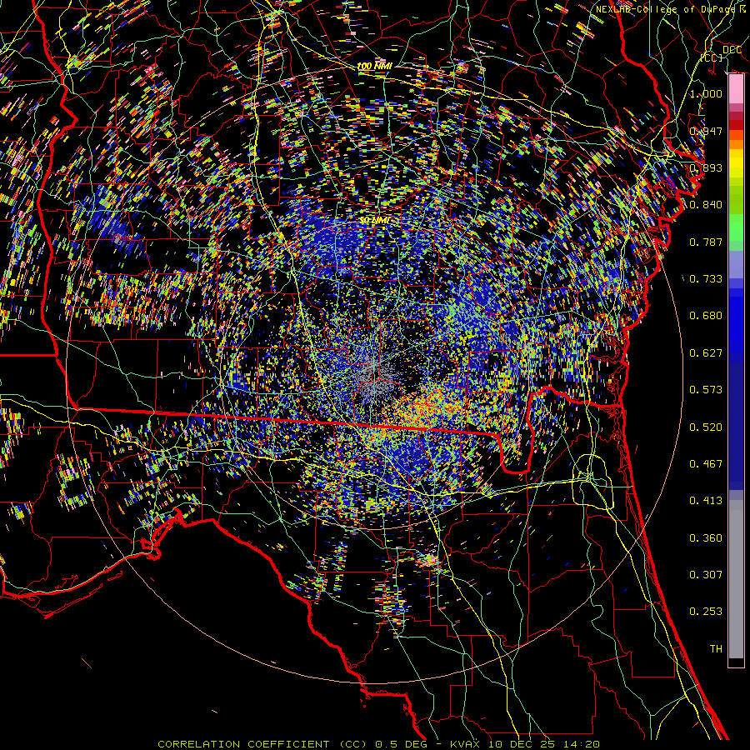Click the 0.253 legend label

pyautogui.click(x=706, y=612)
